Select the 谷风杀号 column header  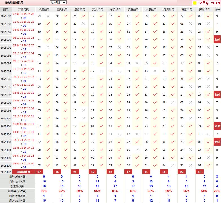(61, 10)
